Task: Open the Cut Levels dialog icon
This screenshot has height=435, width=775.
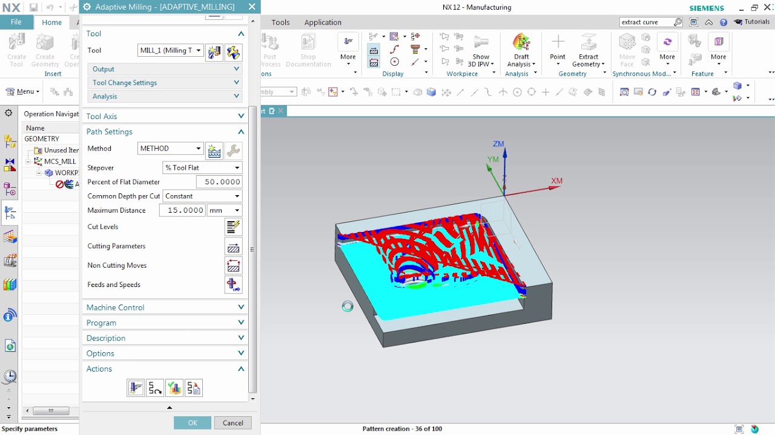Action: click(233, 227)
